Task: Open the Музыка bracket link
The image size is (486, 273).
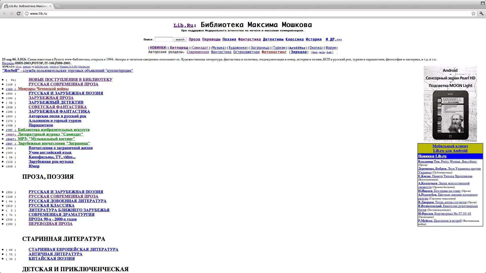Action: 218,48
